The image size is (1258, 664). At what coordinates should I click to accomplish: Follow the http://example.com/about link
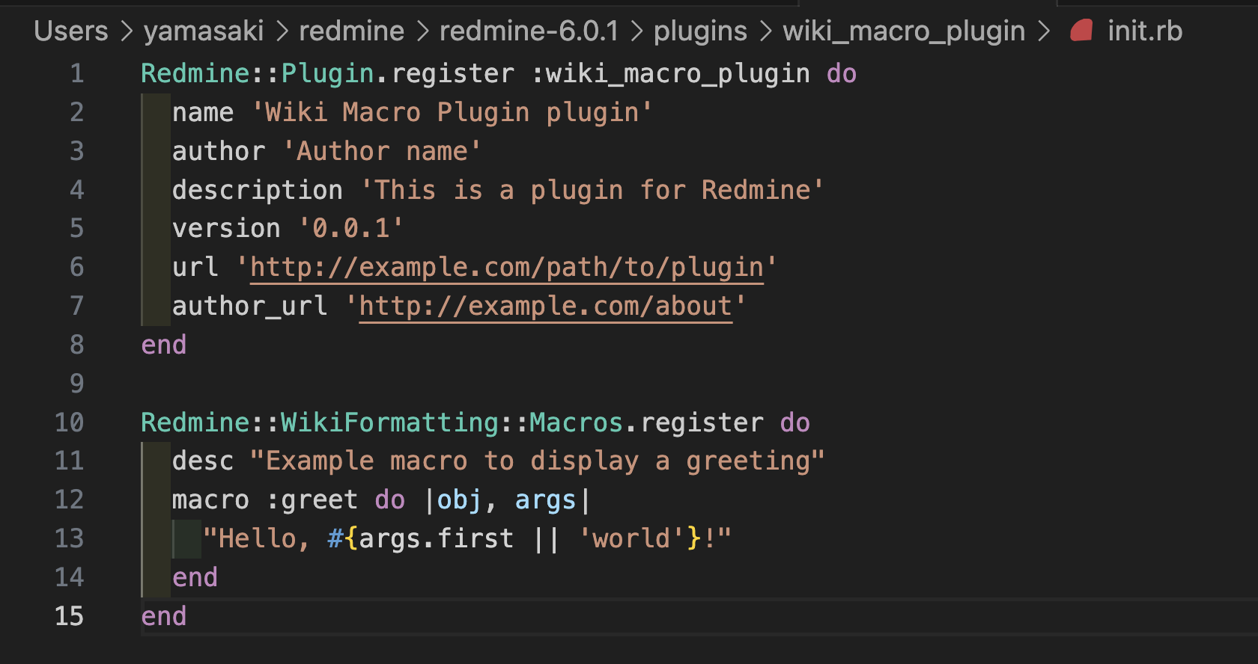click(546, 306)
